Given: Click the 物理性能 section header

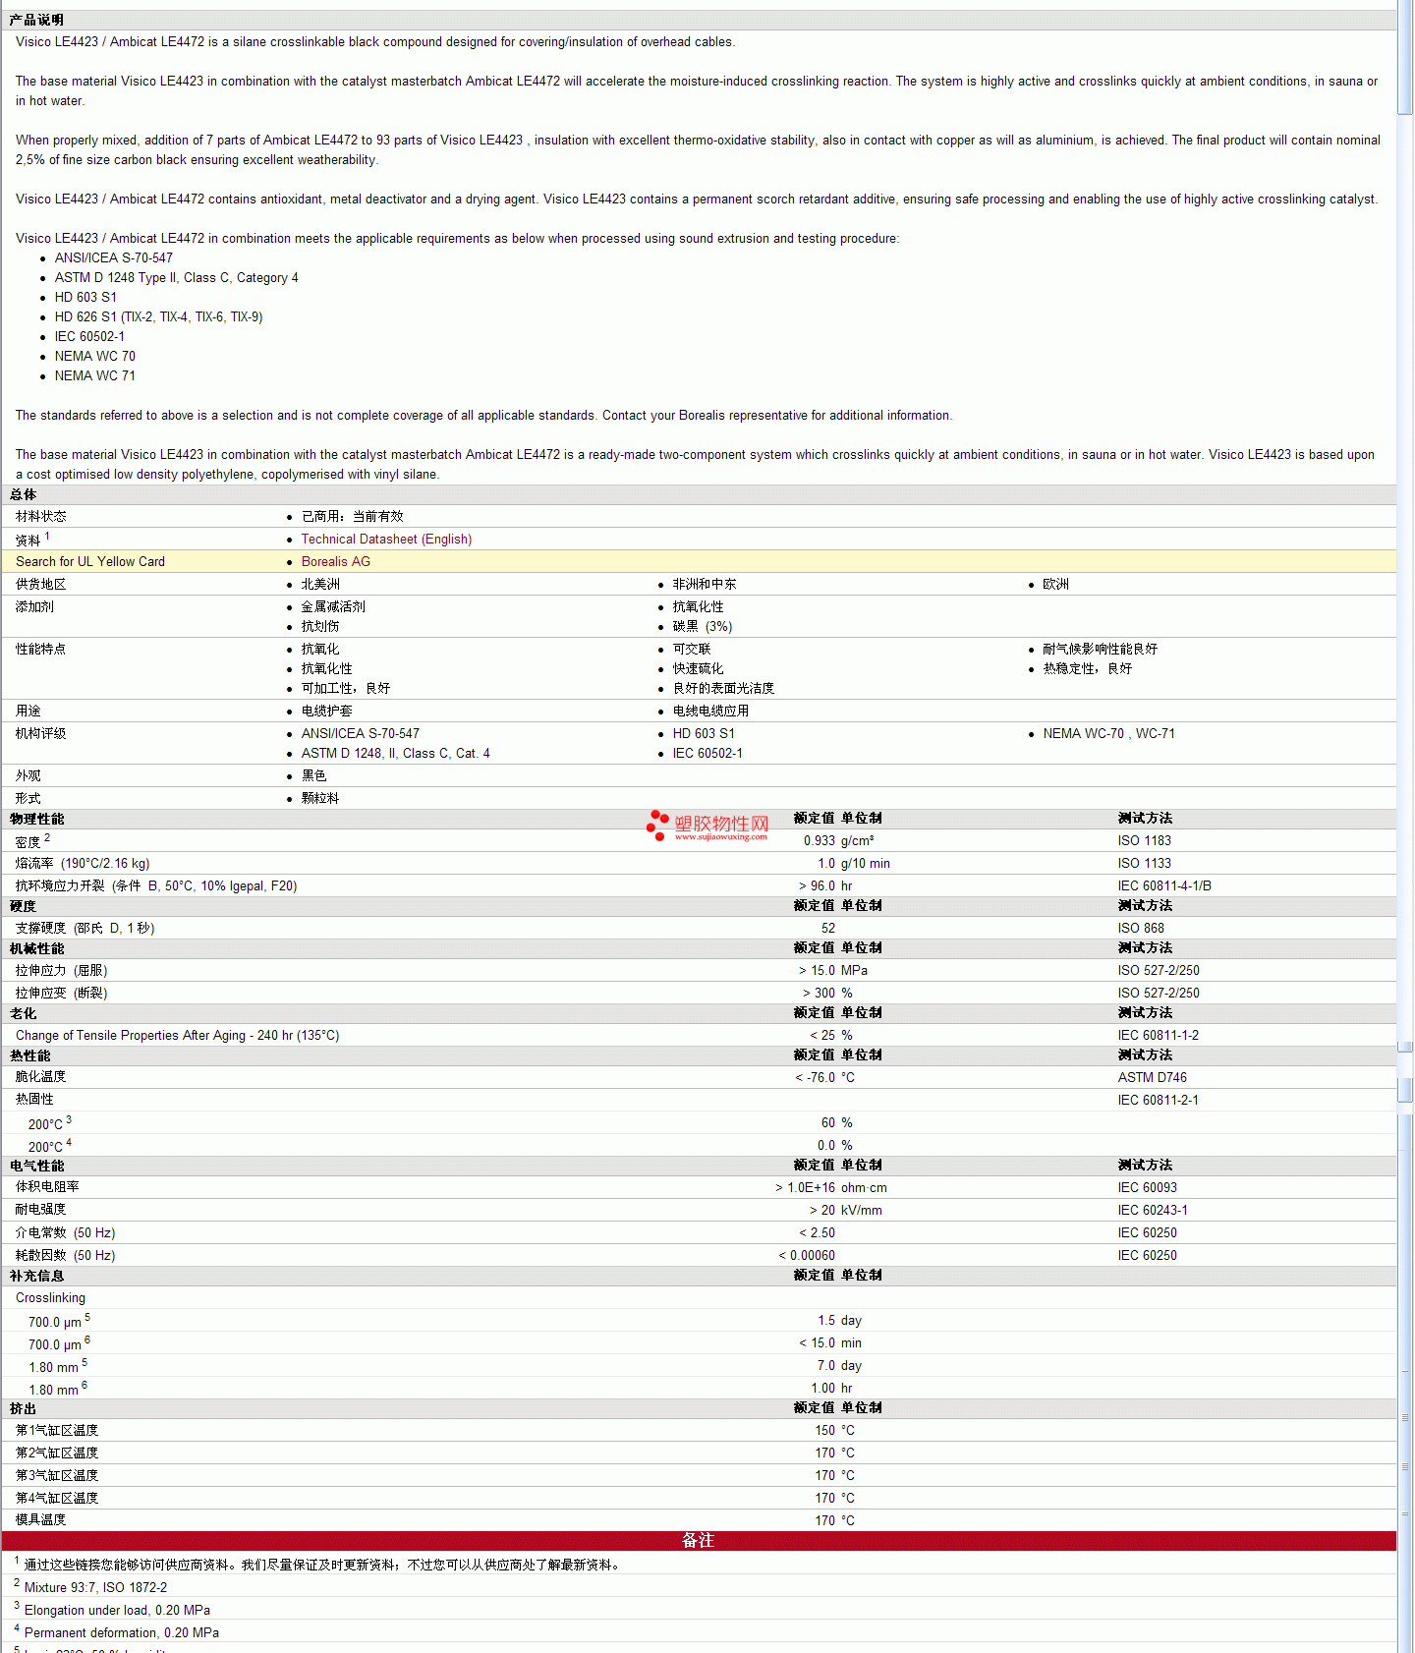Looking at the screenshot, I should click(x=37, y=819).
